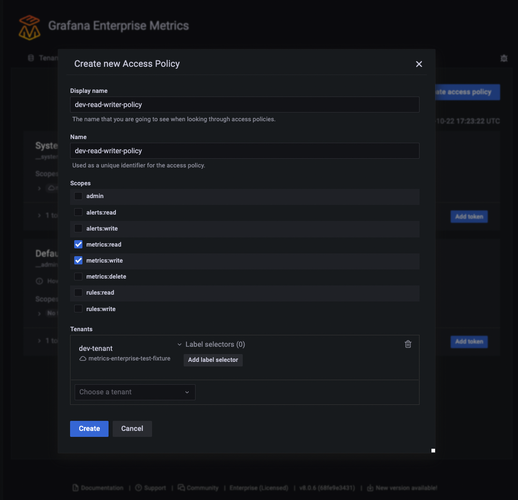Enable the admin scope checkbox
518x500 pixels.
[78, 196]
